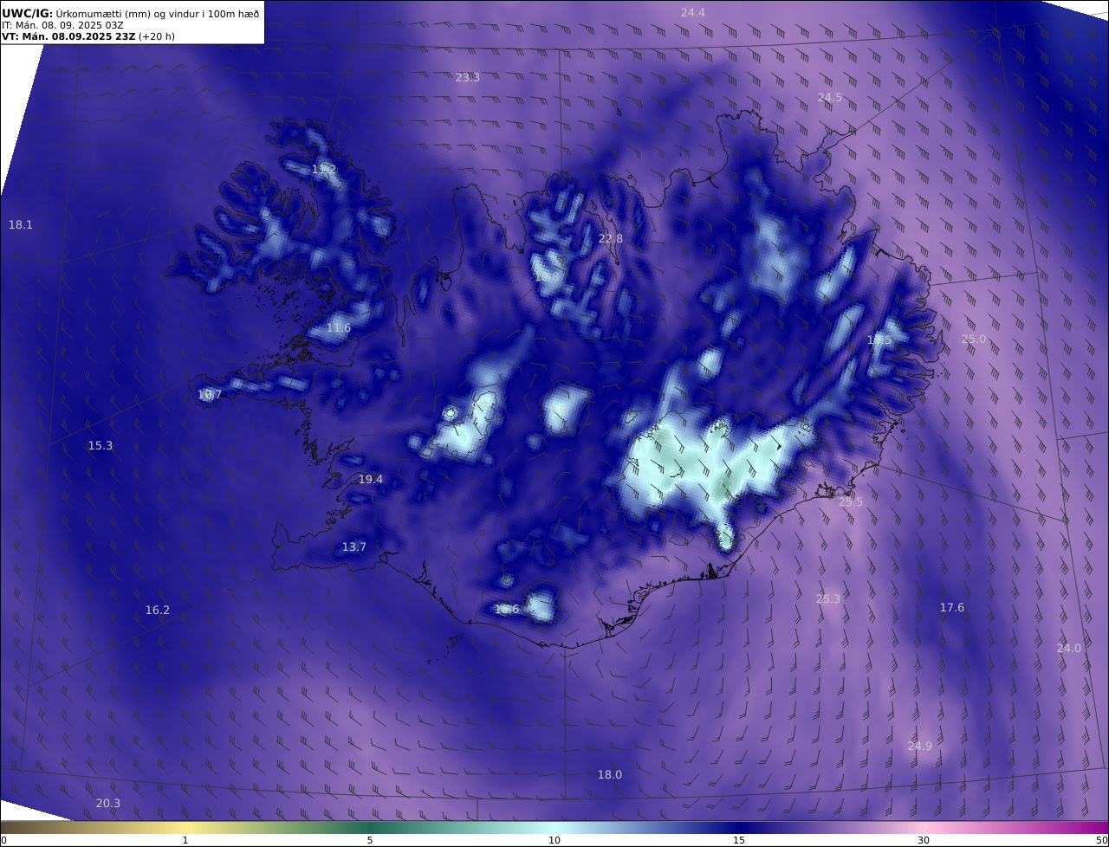Click the colorbar tick label 5
This screenshot has width=1109, height=847.
click(x=370, y=840)
